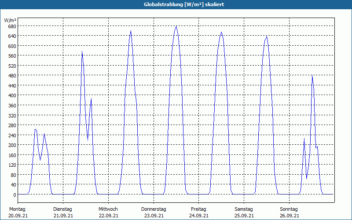
Task: Click the Saturday curve peak near 635
Action: (x=267, y=37)
